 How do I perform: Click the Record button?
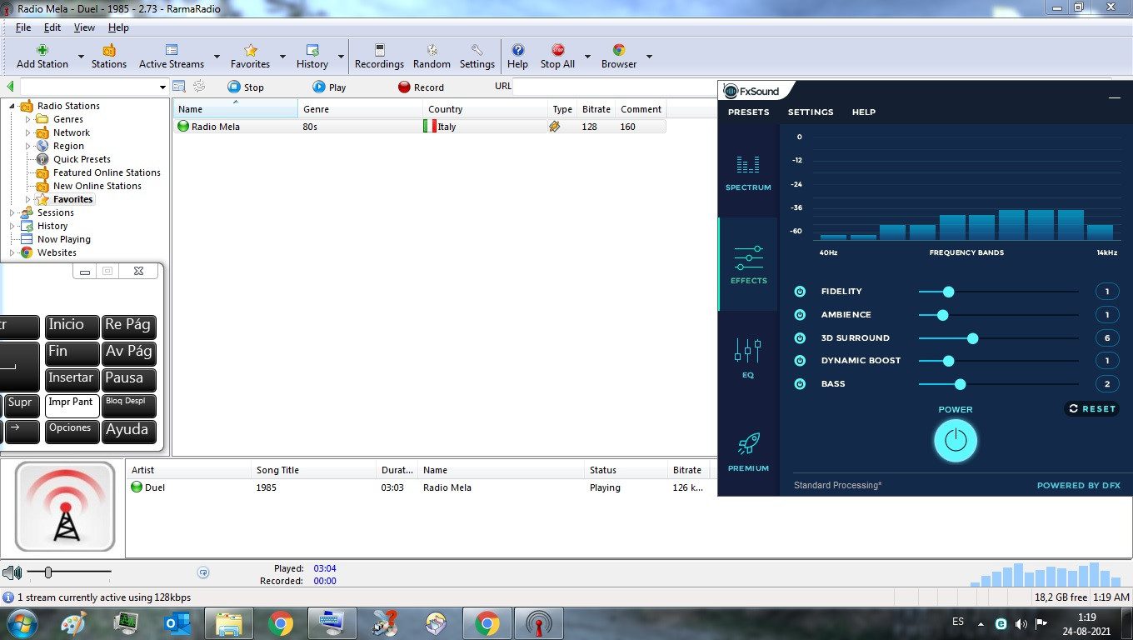[x=421, y=87]
